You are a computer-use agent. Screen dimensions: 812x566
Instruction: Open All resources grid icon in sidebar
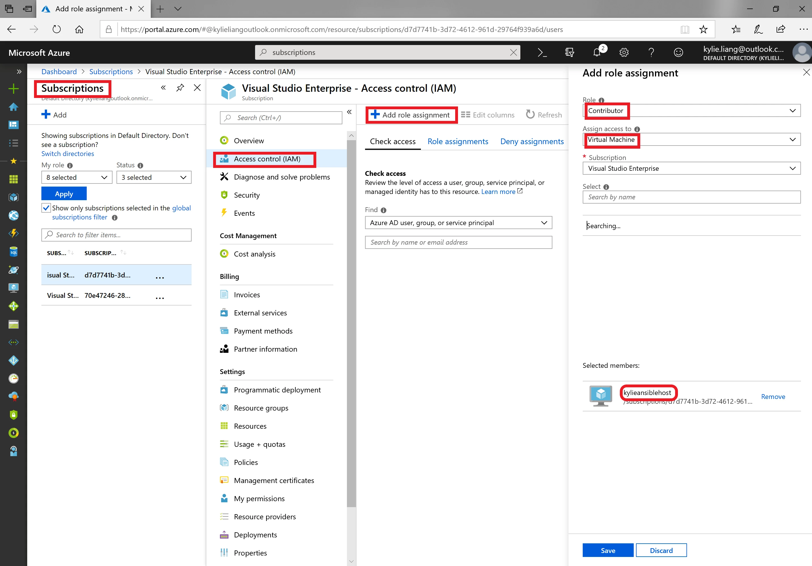point(13,180)
